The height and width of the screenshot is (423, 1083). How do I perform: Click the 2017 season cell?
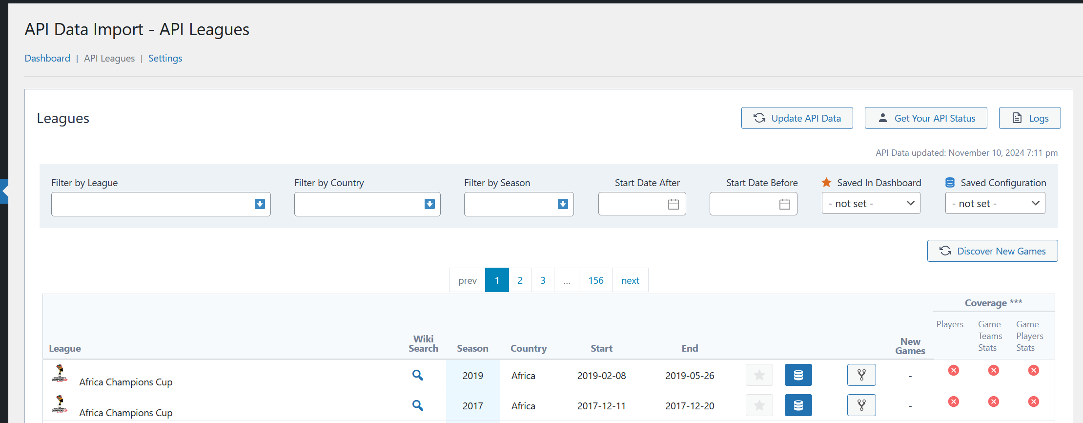click(472, 406)
